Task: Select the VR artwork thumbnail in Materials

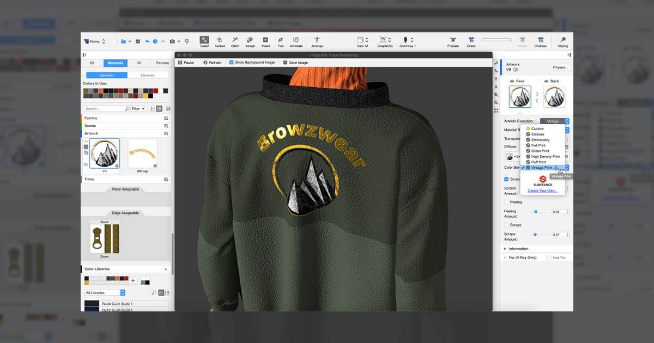Action: [x=105, y=154]
